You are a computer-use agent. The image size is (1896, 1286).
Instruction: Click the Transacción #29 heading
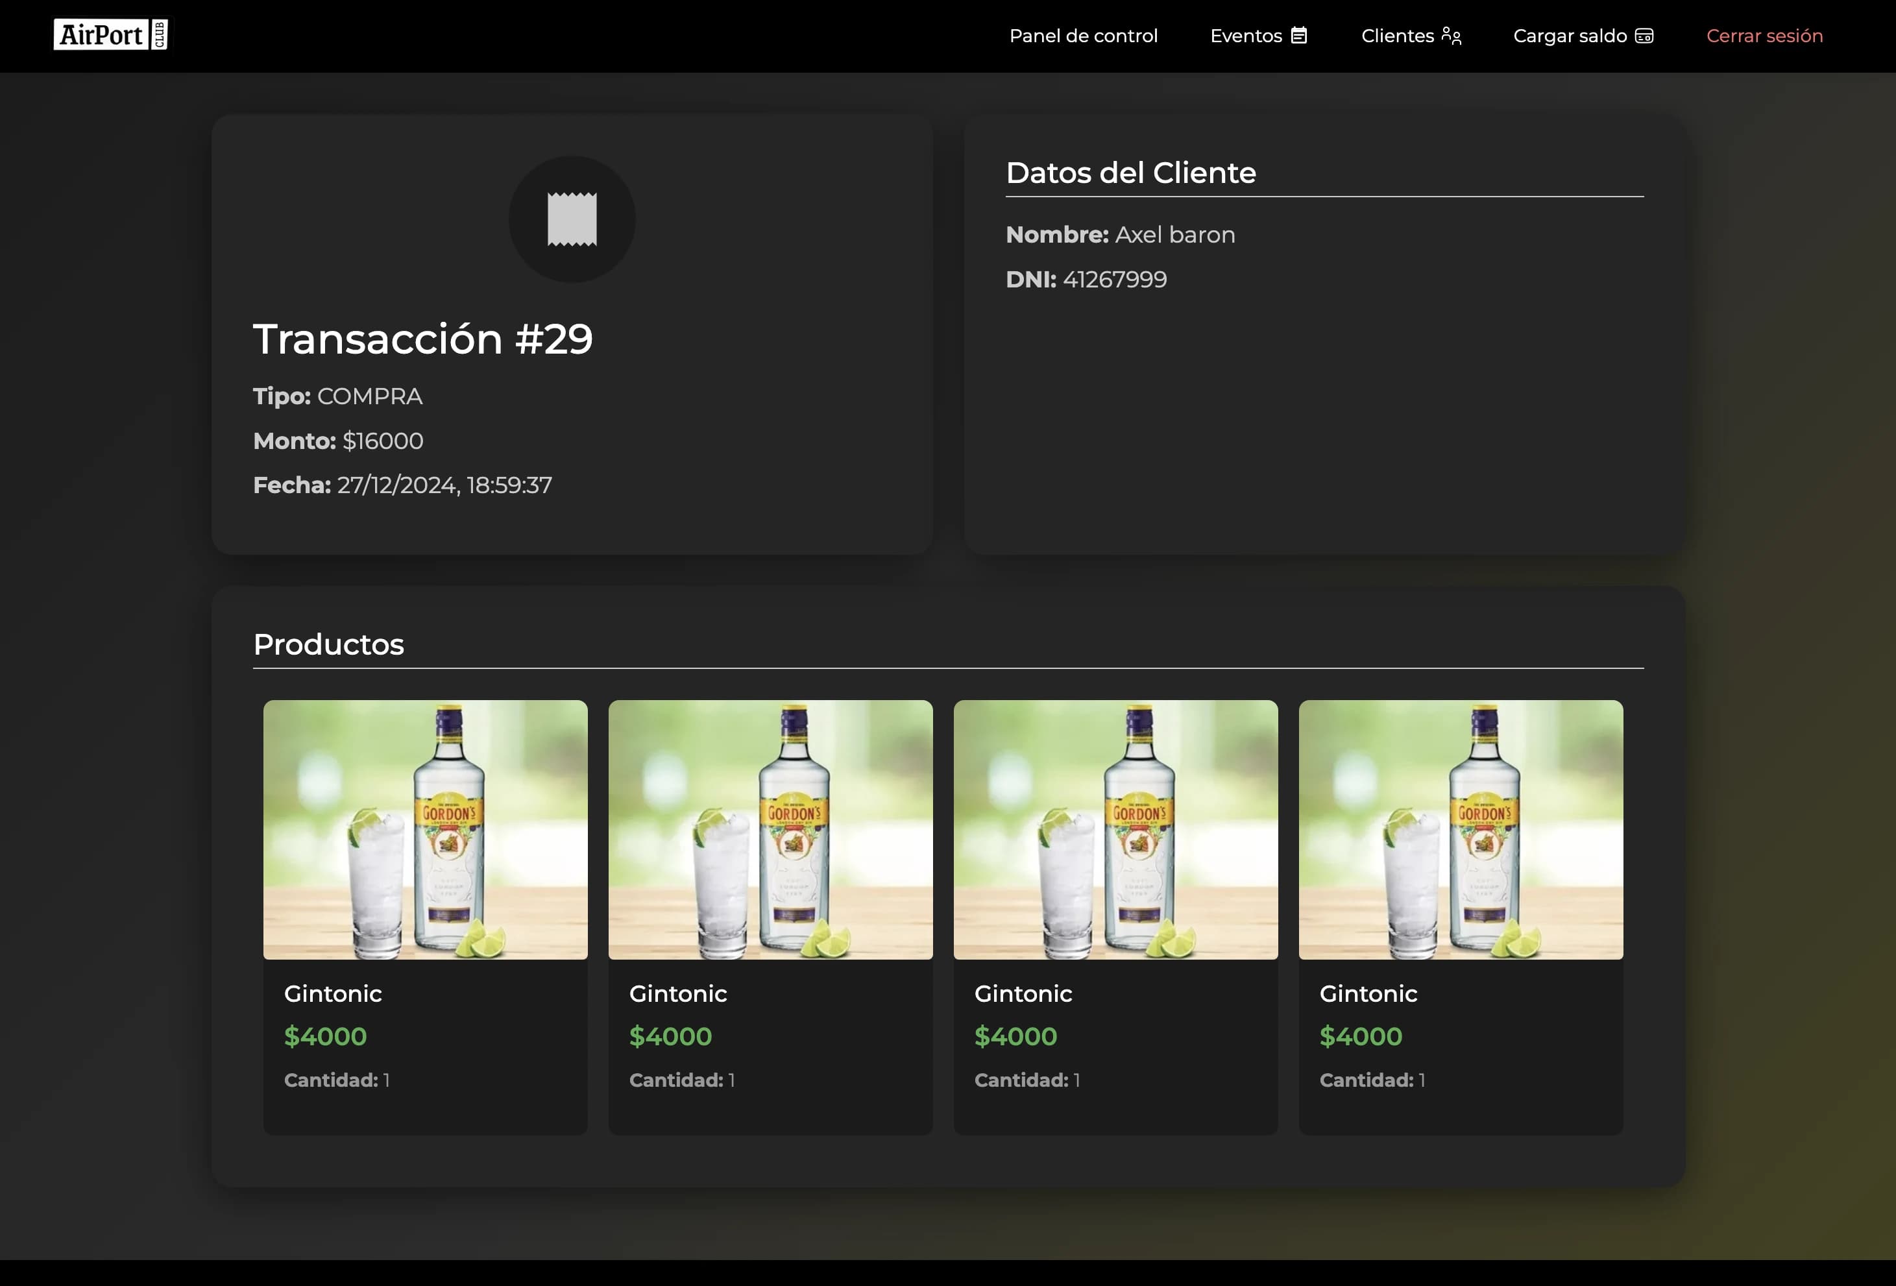click(x=424, y=338)
